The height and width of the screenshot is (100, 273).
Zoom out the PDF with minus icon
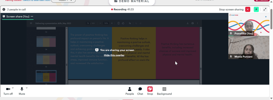100,23
